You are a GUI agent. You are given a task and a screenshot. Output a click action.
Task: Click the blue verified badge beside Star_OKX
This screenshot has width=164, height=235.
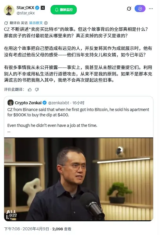[x=37, y=8]
